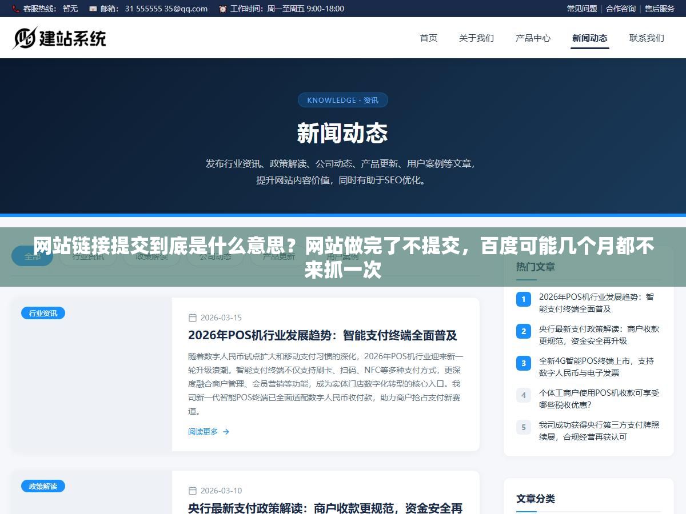This screenshot has height=514, width=686.
Task: Select the 产品更新 filter tab
Action: [x=279, y=256]
